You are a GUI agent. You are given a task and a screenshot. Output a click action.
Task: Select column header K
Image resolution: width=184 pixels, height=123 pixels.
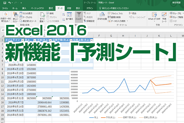tap(159, 36)
